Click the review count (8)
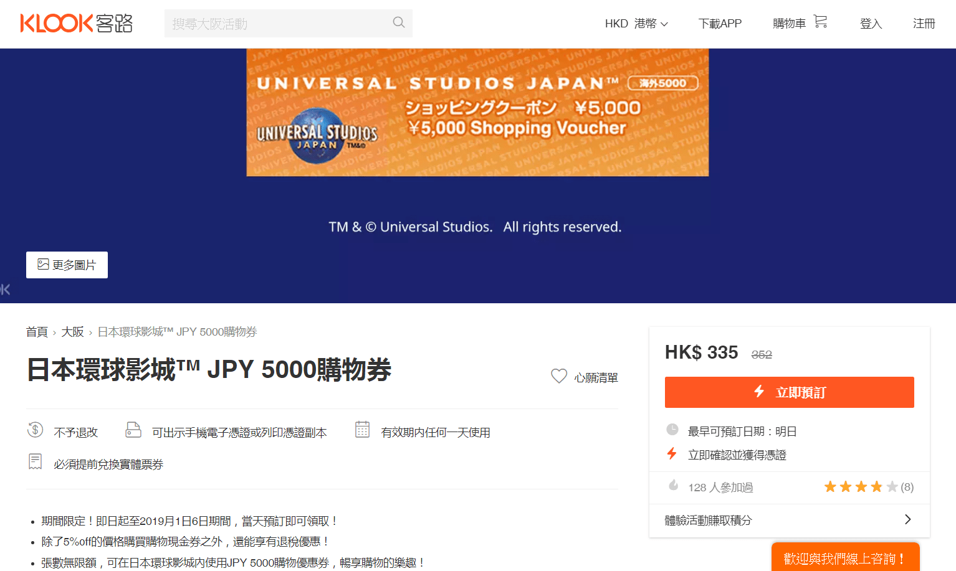Screen dimensions: 956x571 coord(907,487)
